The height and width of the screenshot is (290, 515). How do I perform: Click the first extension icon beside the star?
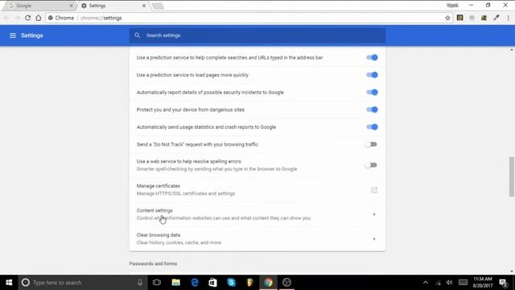point(459,18)
